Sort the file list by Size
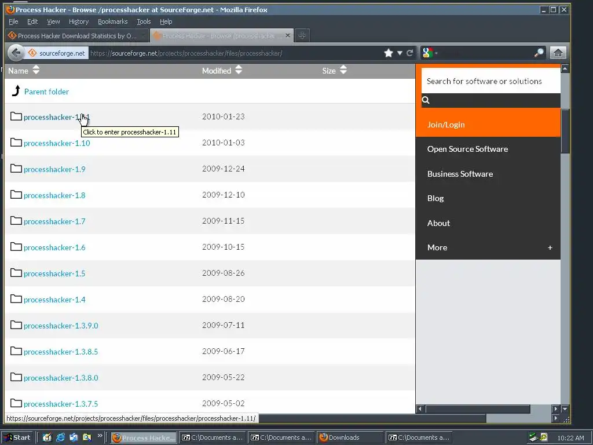The height and width of the screenshot is (445, 593). [334, 70]
